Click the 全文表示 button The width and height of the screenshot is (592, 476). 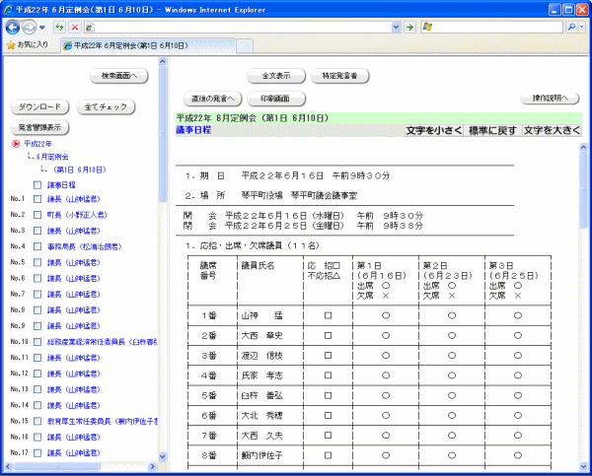click(x=276, y=76)
